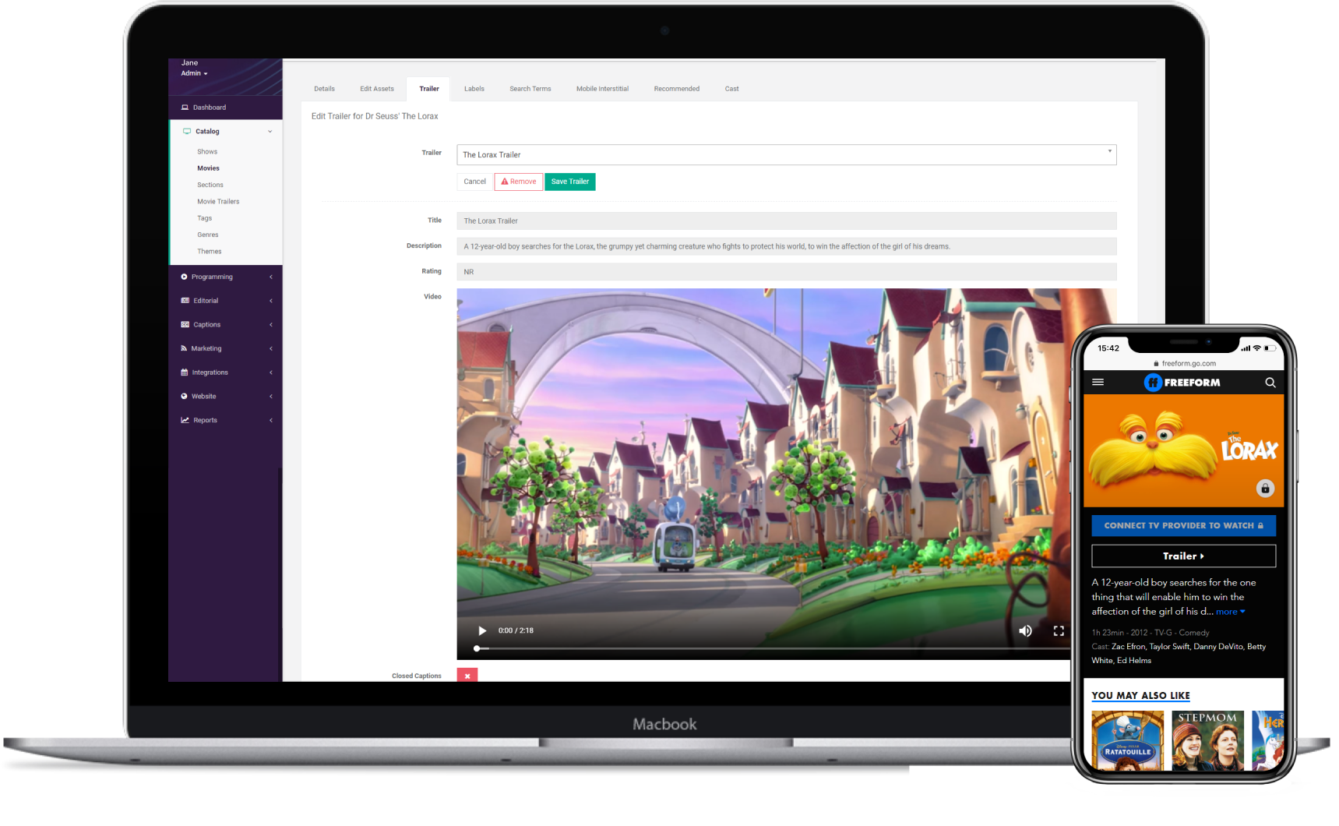Tap Connect TV Provider to Watch
1339x826 pixels.
[x=1183, y=525]
